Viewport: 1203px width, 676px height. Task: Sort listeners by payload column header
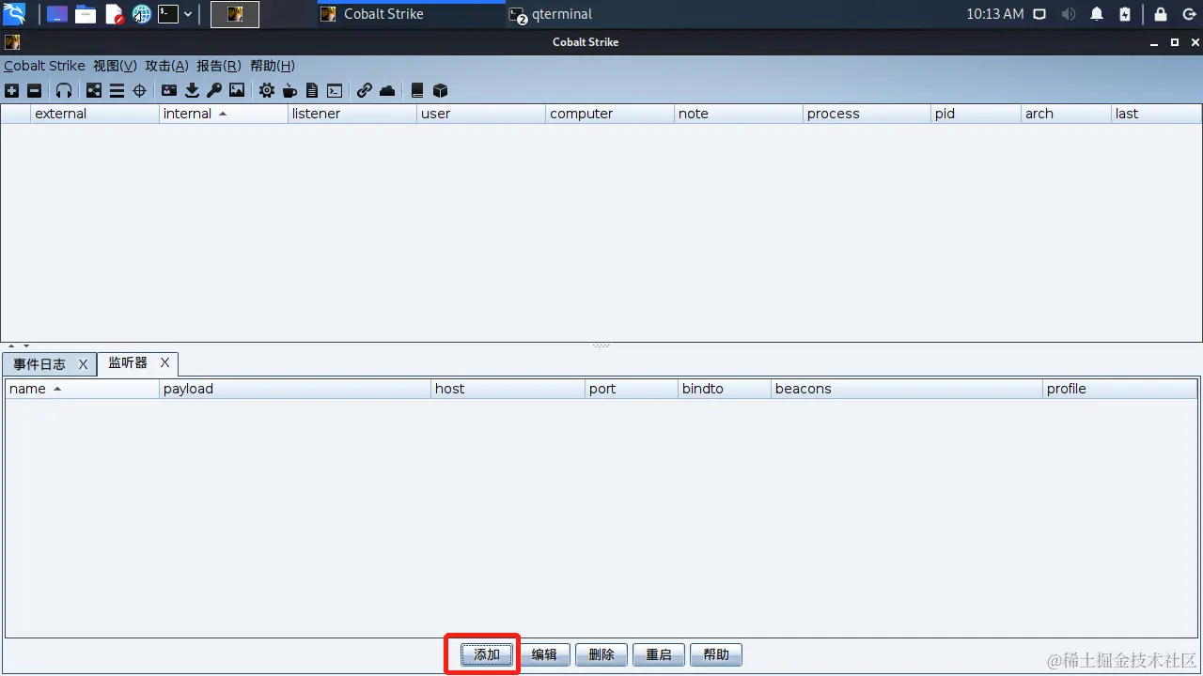point(295,389)
